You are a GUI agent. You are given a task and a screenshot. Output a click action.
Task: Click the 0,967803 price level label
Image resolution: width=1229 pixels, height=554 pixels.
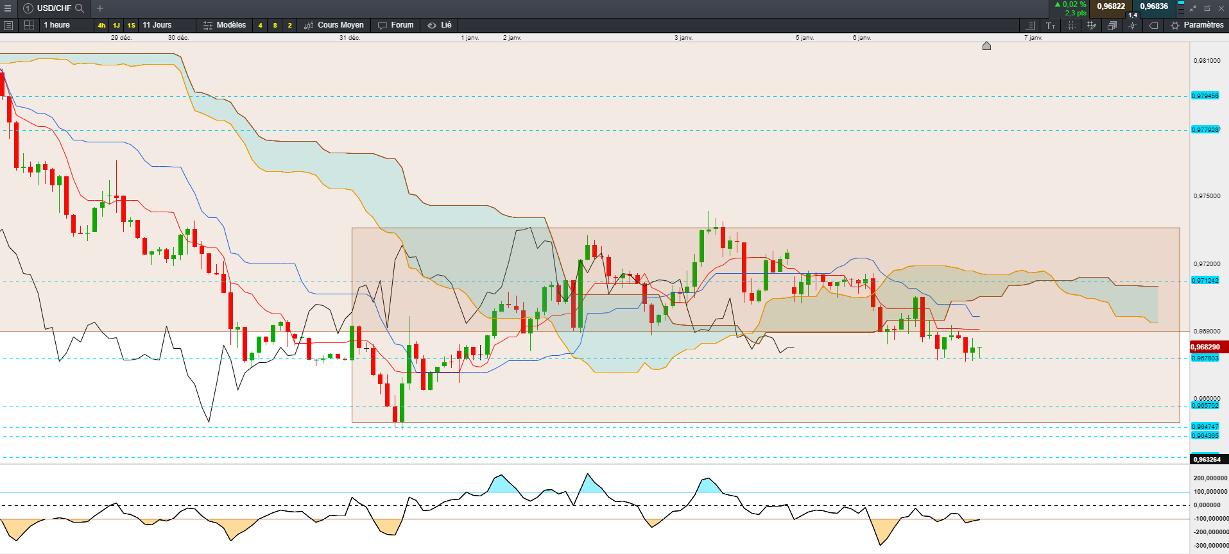point(1205,358)
